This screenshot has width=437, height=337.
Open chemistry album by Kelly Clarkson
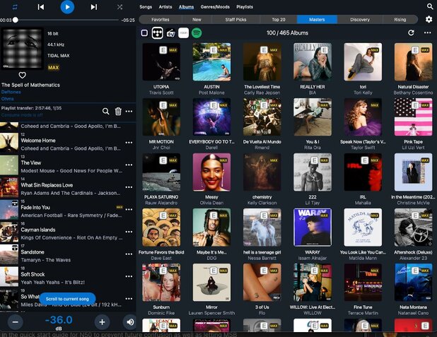point(262,172)
